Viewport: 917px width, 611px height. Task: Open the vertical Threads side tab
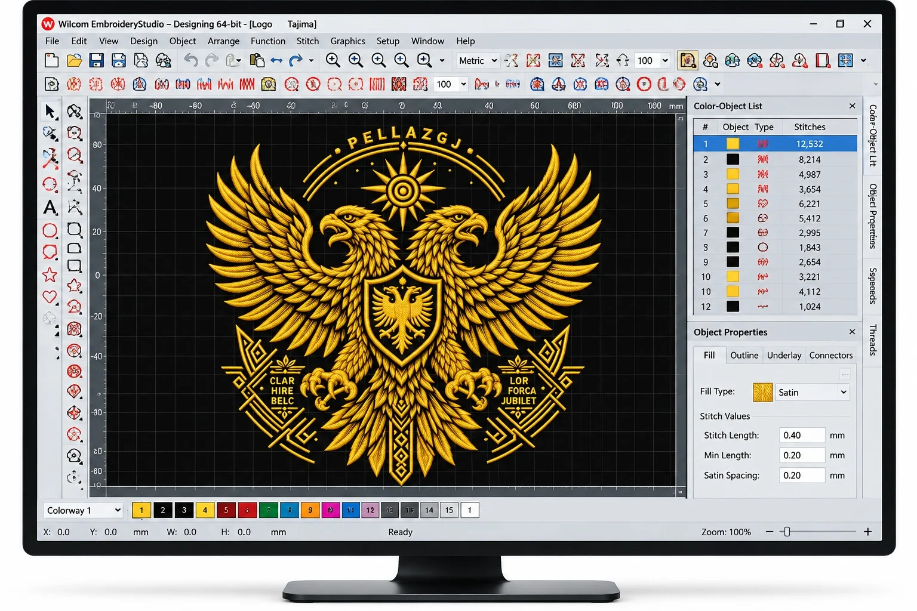click(872, 340)
